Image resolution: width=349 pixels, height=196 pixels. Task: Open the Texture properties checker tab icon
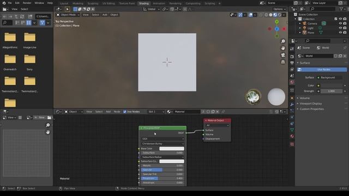[x=292, y=144]
